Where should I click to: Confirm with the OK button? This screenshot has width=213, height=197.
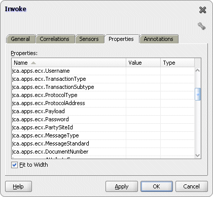pyautogui.click(x=157, y=186)
